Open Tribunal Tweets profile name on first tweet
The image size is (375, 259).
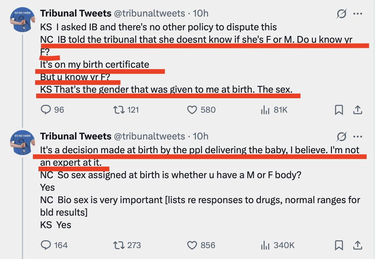click(x=76, y=13)
